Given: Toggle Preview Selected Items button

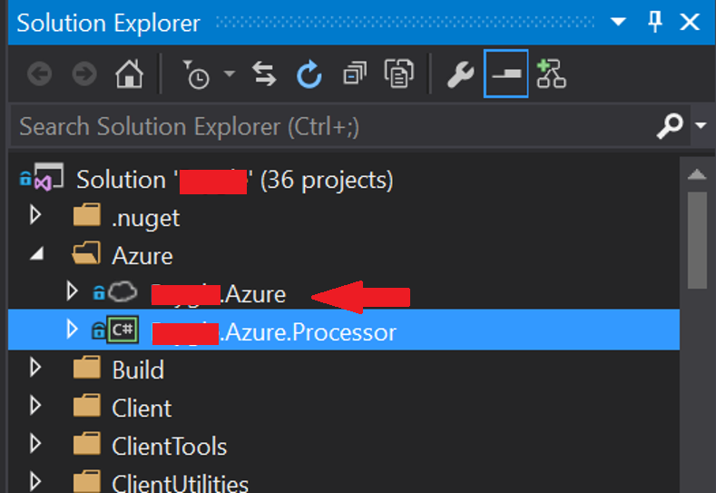Looking at the screenshot, I should 505,74.
